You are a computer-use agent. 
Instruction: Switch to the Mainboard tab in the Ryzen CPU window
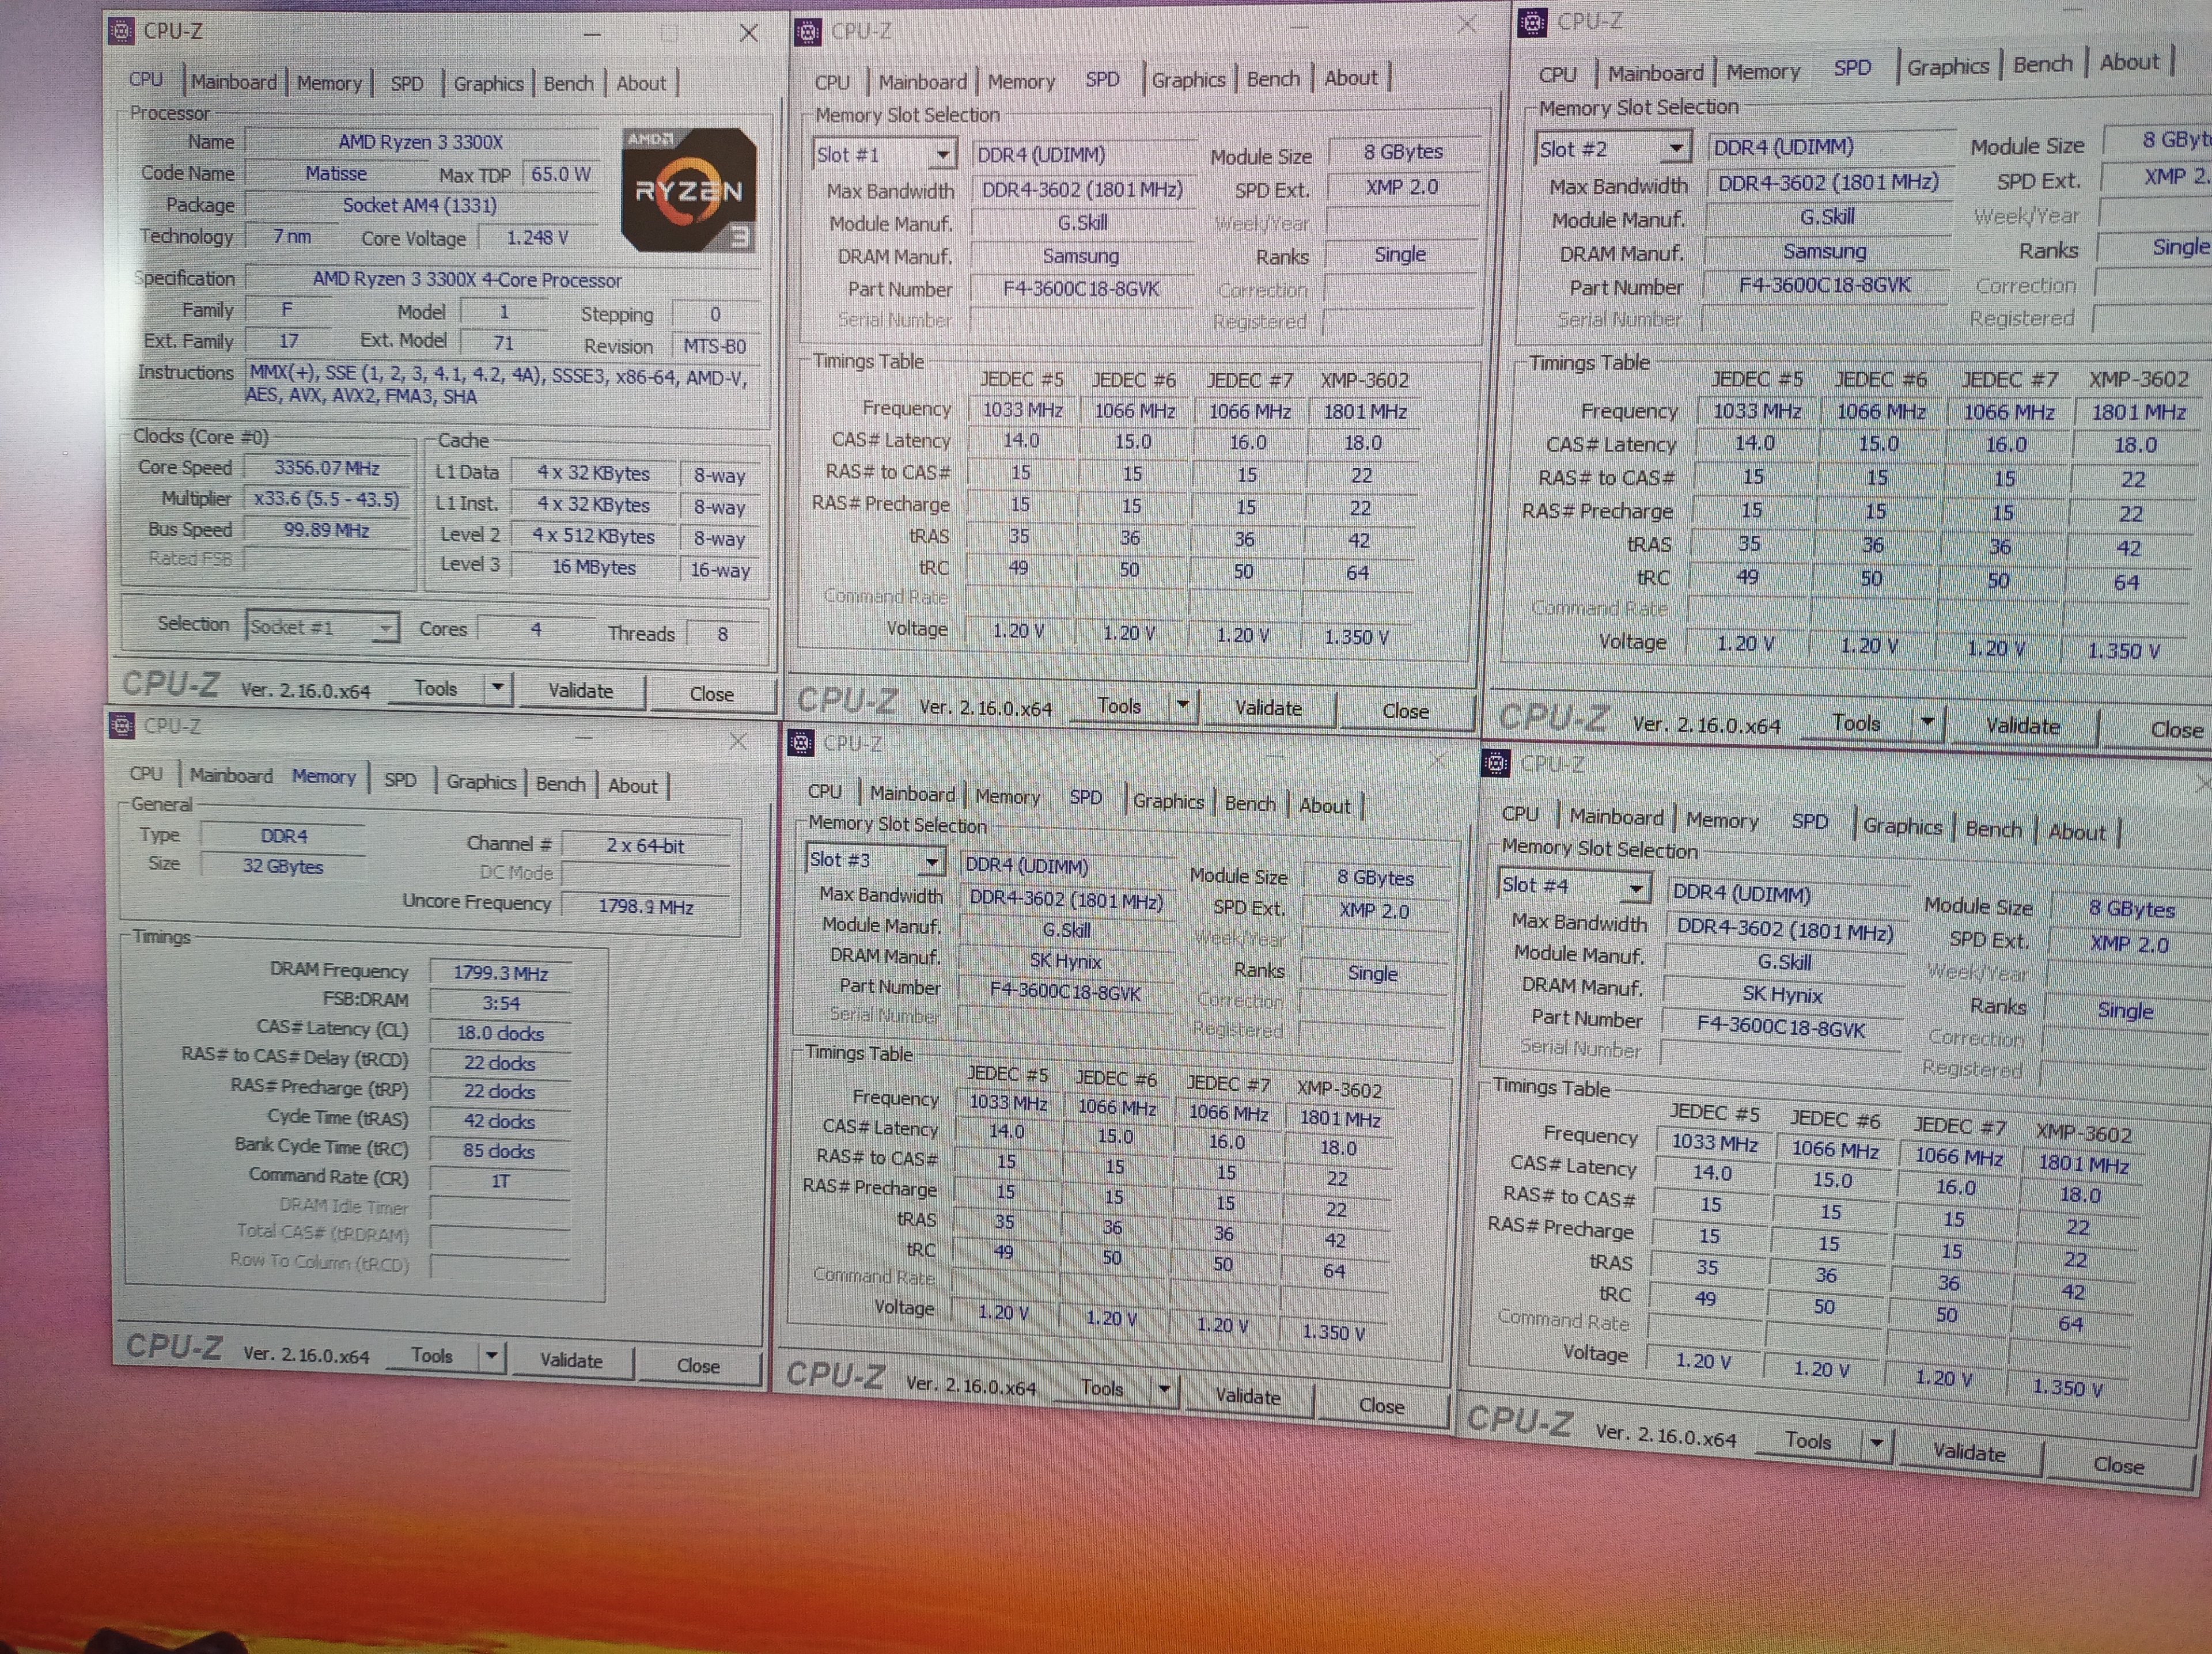tap(234, 82)
